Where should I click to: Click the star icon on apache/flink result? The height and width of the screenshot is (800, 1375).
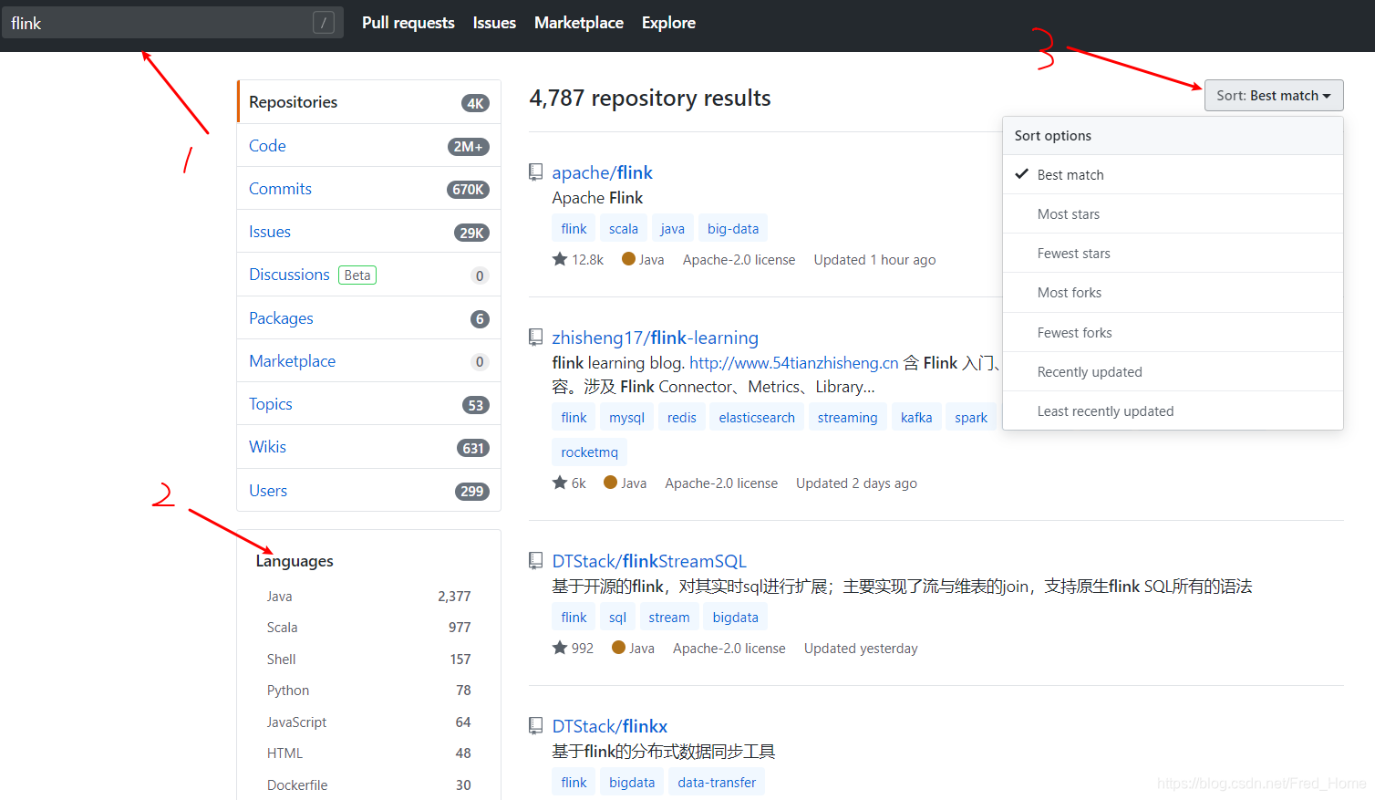coord(559,259)
